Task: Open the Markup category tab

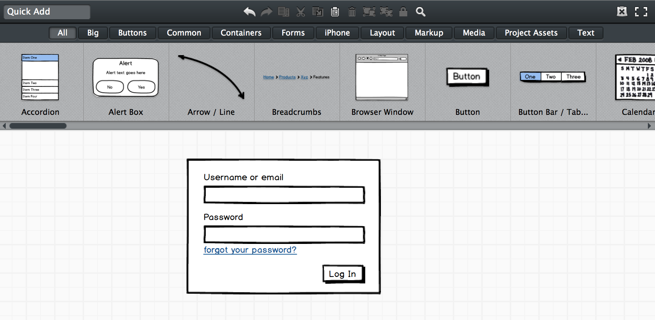Action: point(429,33)
